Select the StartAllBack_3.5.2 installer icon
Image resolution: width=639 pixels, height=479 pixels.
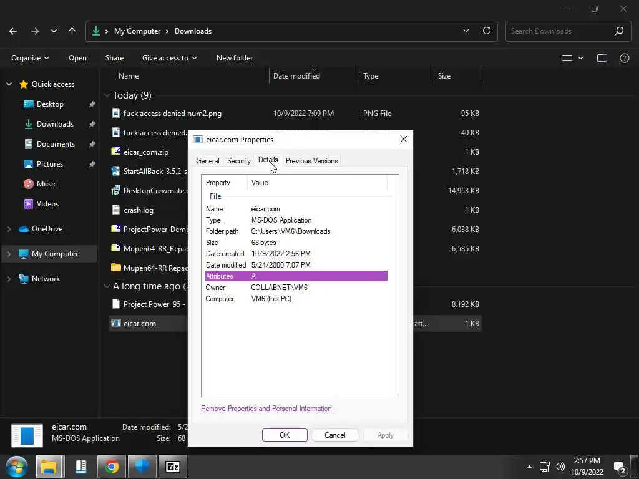pyautogui.click(x=116, y=171)
